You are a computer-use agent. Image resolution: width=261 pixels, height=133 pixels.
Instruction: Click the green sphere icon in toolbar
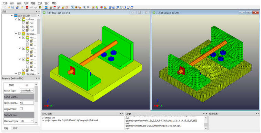97,7
